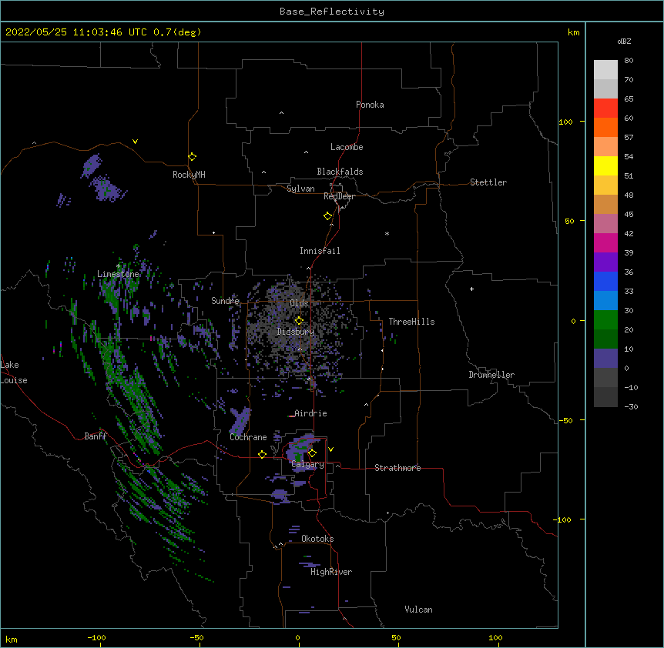Click the Base_Reflectivity title

click(332, 12)
